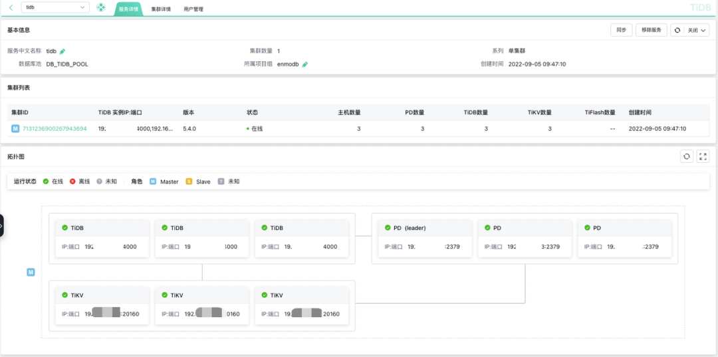Screen dimensions: 718x357
Task: Click version cell 5.4.0
Action: point(189,129)
